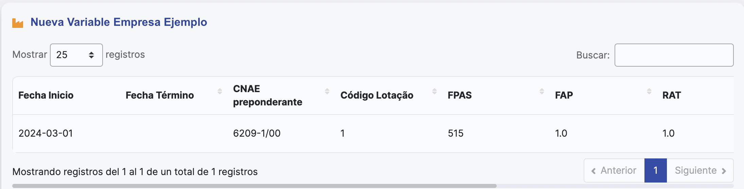Go to page 1 in pagination
This screenshot has width=744, height=189.
tap(656, 171)
